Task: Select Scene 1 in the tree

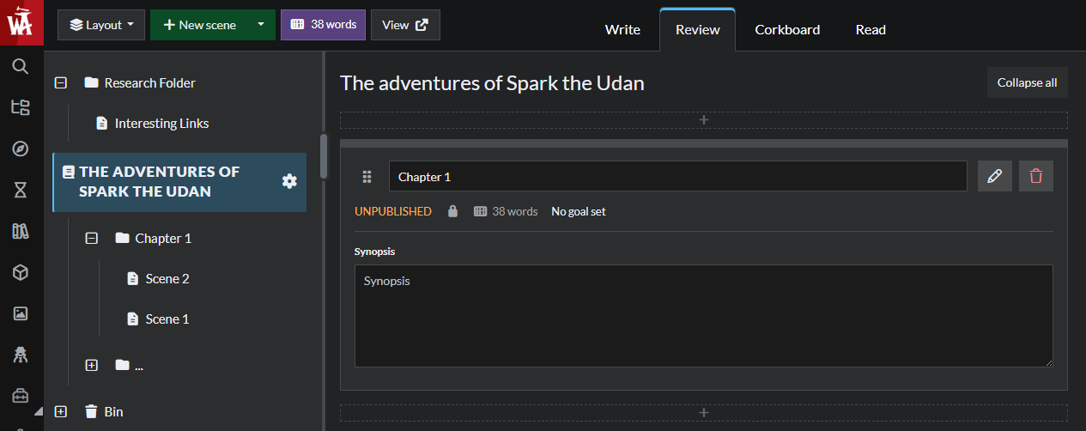Action: click(x=167, y=319)
